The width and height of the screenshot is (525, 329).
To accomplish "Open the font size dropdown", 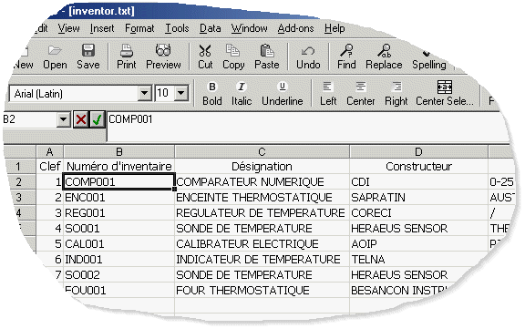I will (181, 93).
